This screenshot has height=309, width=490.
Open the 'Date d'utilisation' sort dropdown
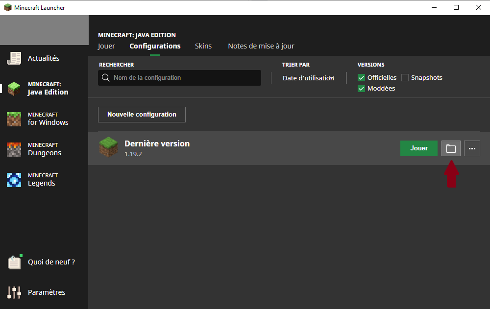(x=308, y=77)
